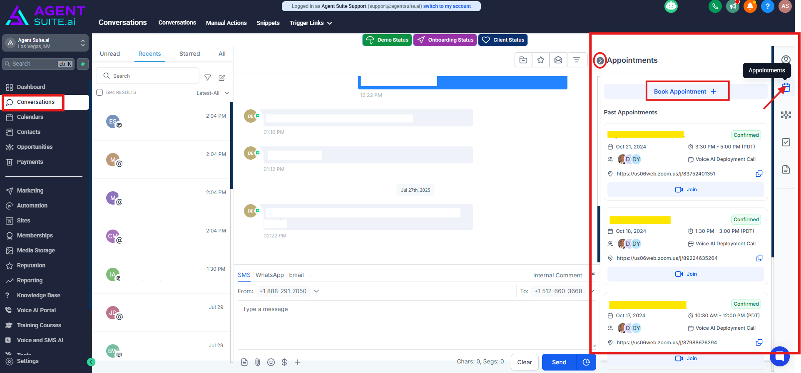Open the announcements megaphone icon
Screen dimensions: 801x373
(x=732, y=6)
